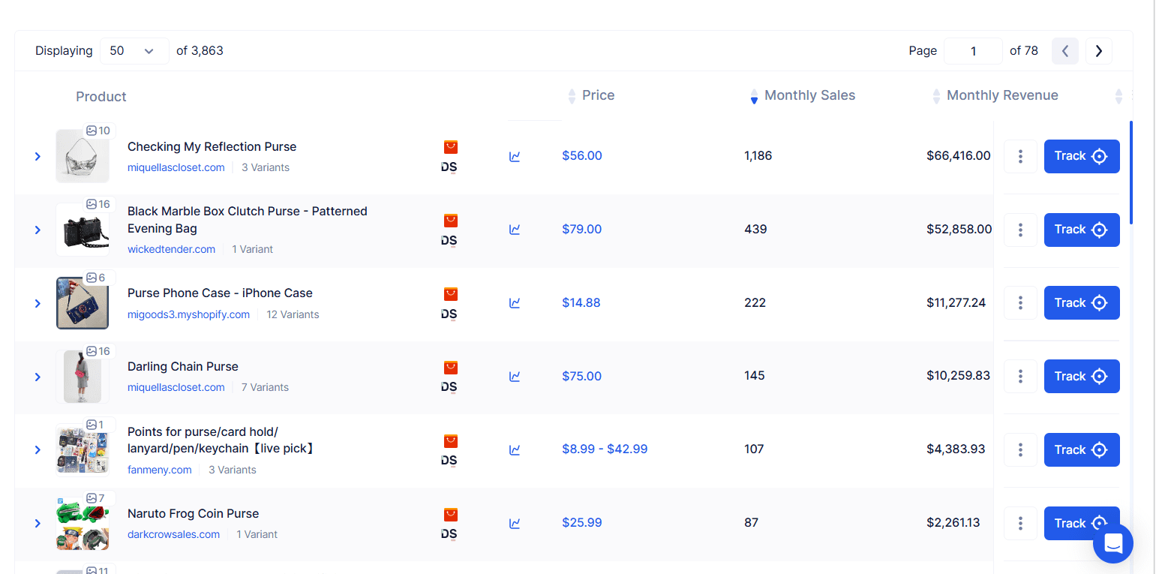
Task: Visit the migoods3.myshopify.com store link
Action: (x=188, y=314)
